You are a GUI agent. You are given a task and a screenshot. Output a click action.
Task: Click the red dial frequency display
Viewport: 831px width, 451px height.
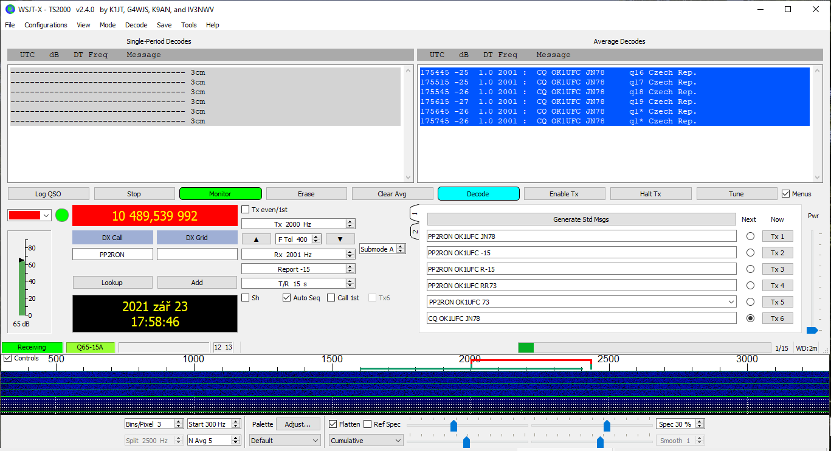154,216
